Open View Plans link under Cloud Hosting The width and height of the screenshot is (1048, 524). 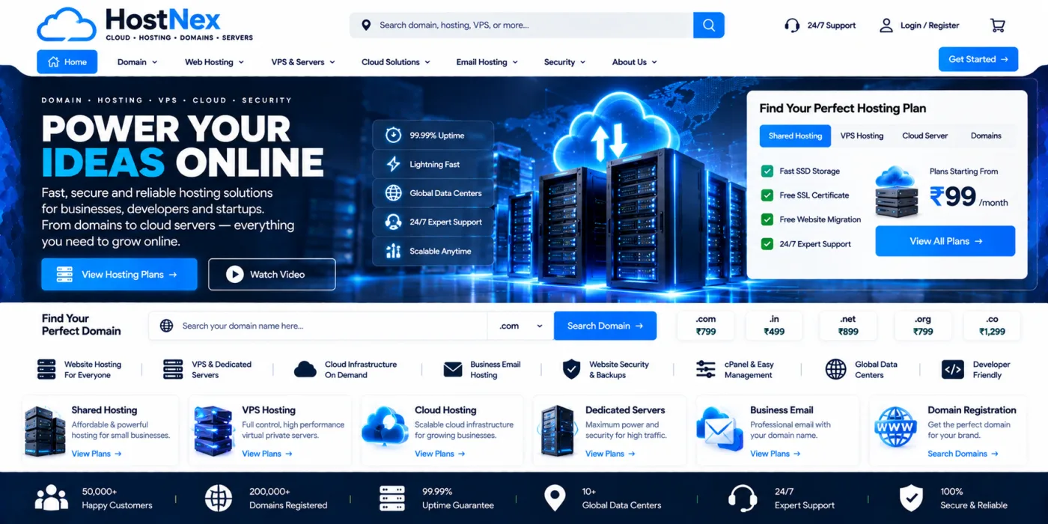[440, 454]
